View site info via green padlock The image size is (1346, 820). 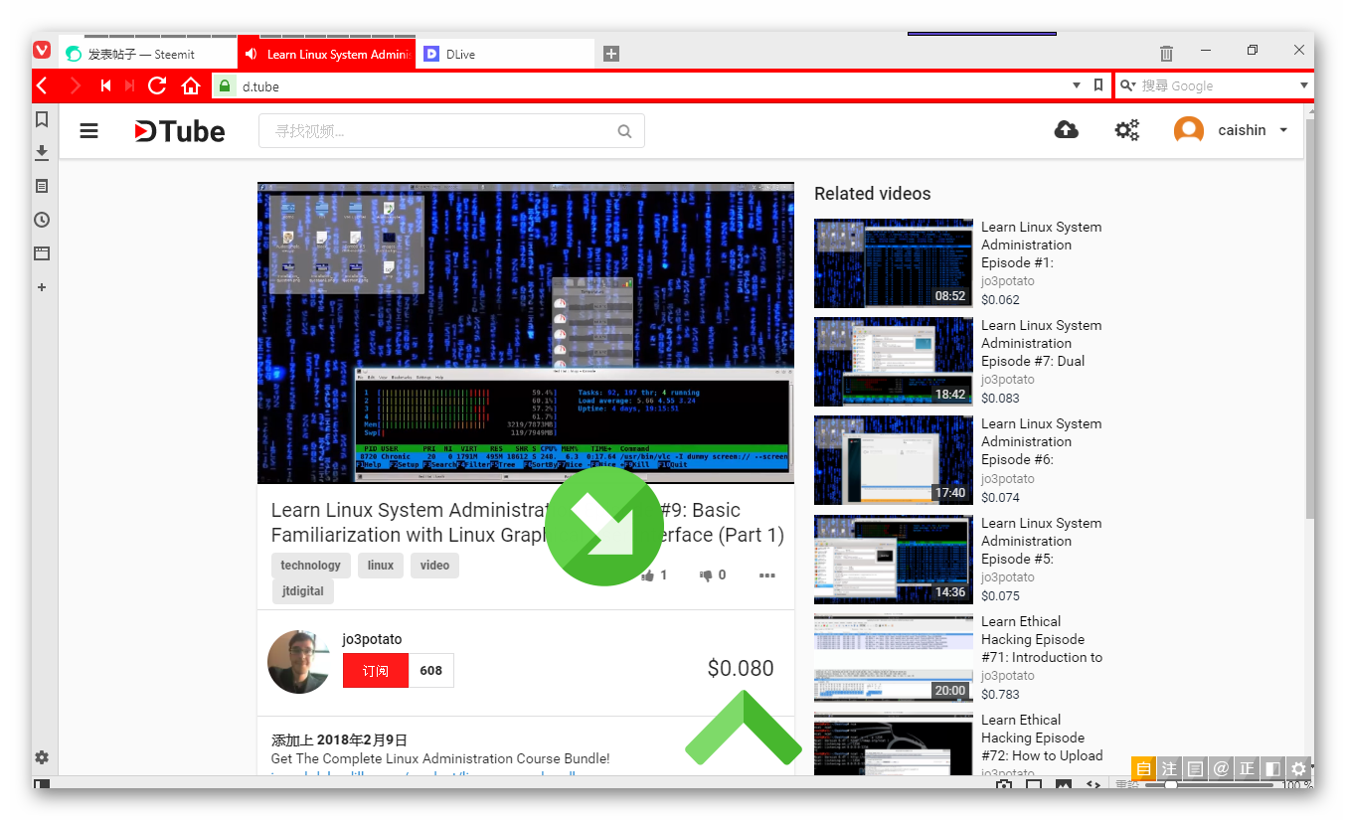click(x=225, y=86)
